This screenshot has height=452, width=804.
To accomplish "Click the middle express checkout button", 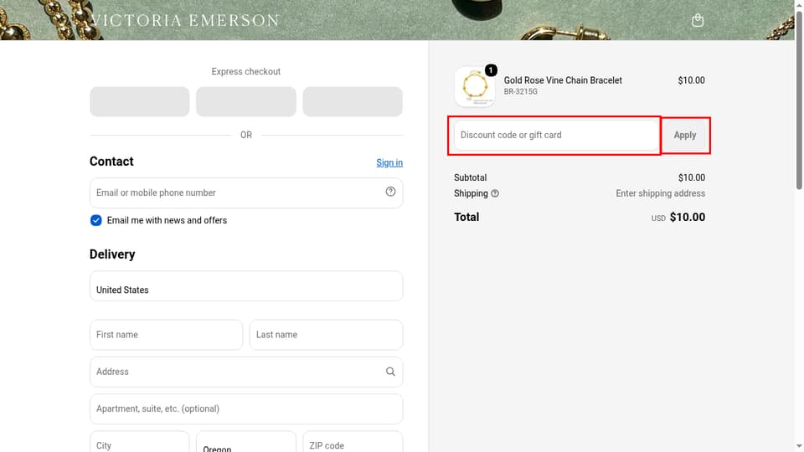I will (246, 101).
